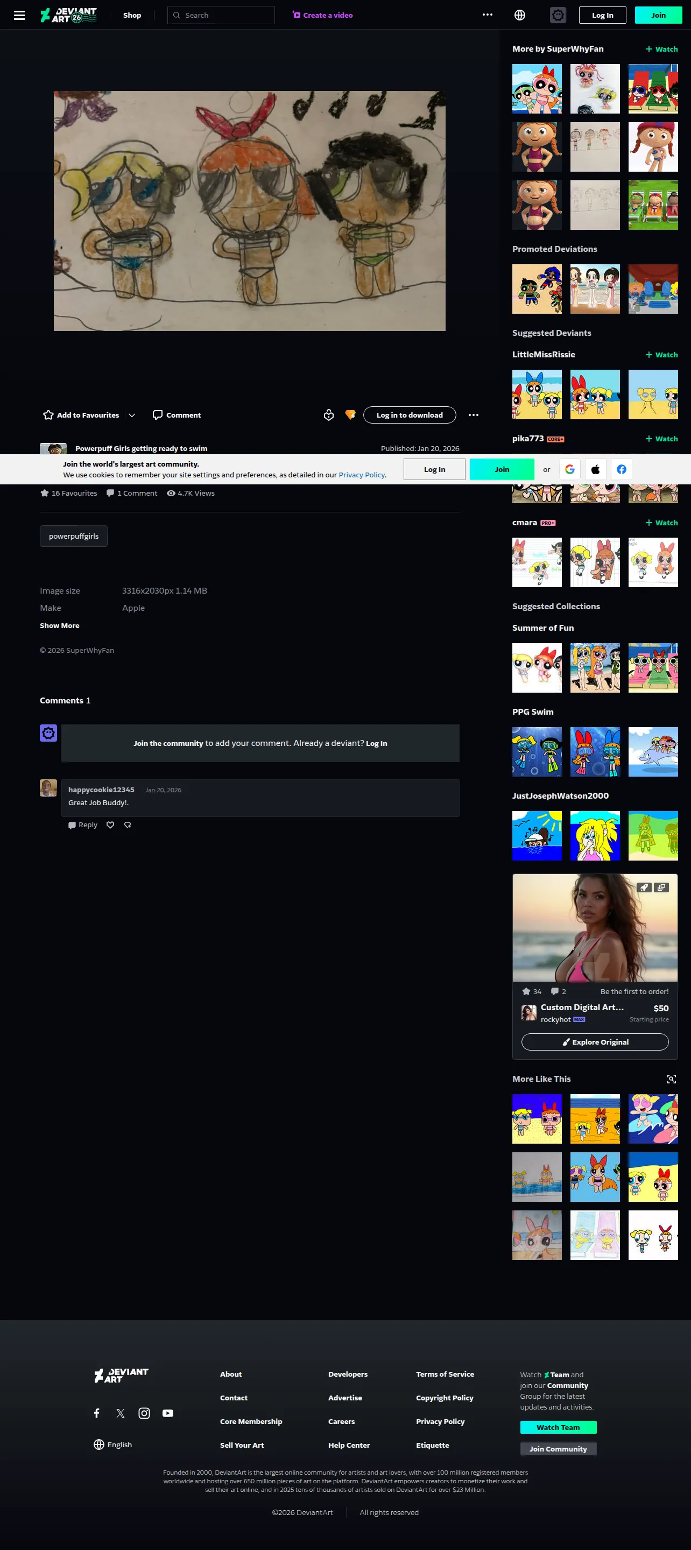Open the language globe selector in header

(519, 15)
